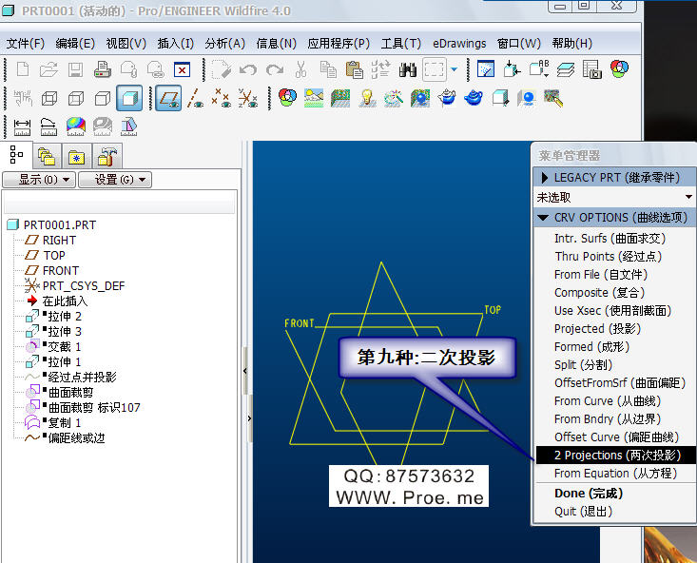697x563 pixels.
Task: Click the Find binoculars icon
Action: tap(407, 69)
